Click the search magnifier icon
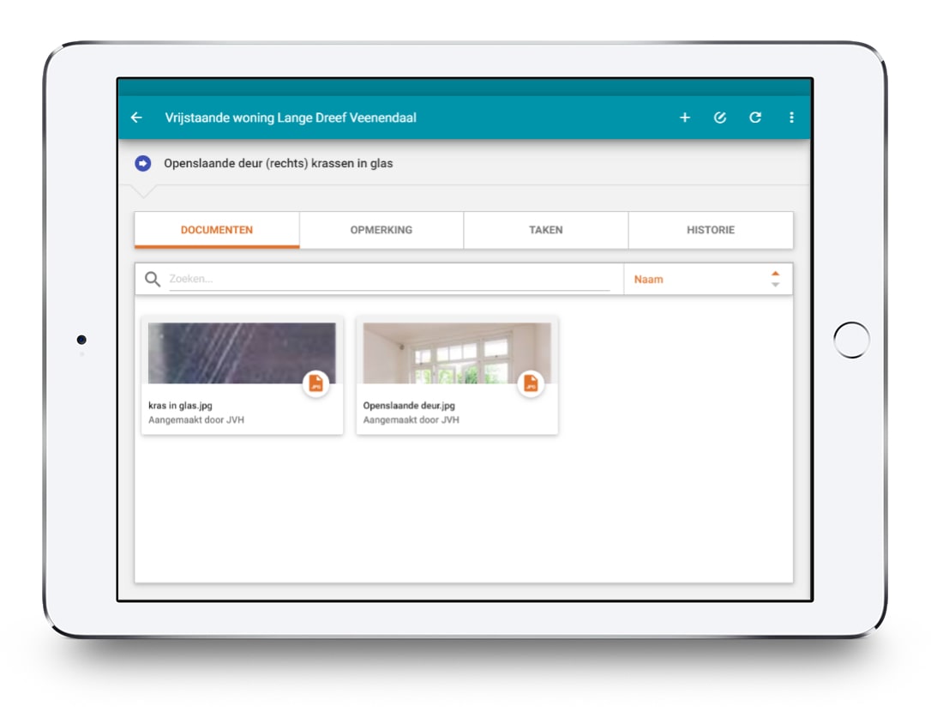Screen dimensions: 931x724 153,279
